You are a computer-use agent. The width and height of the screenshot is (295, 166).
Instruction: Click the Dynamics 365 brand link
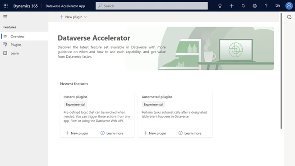point(25,6)
